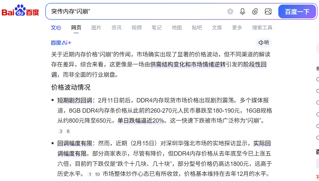319x181 pixels.
Task: Go to the 贴吧 tab
Action: coord(197,28)
